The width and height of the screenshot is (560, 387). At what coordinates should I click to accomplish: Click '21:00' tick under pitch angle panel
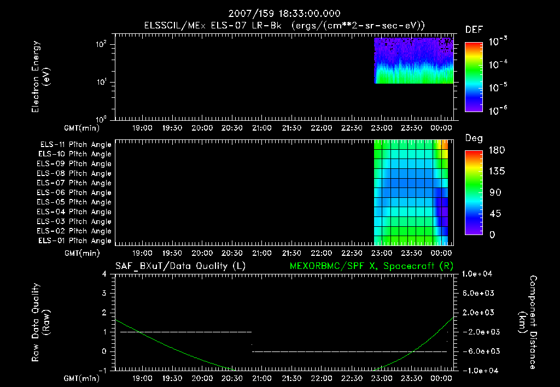coord(262,253)
